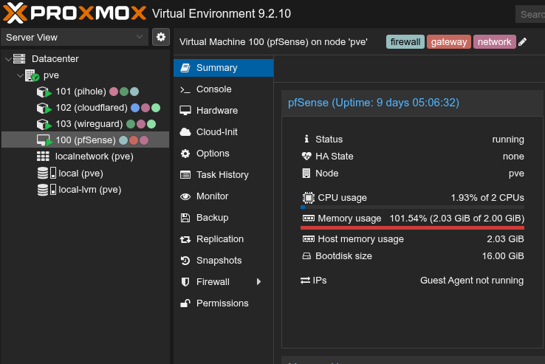Click the CPU usage chip icon
The image size is (545, 364).
(x=308, y=197)
